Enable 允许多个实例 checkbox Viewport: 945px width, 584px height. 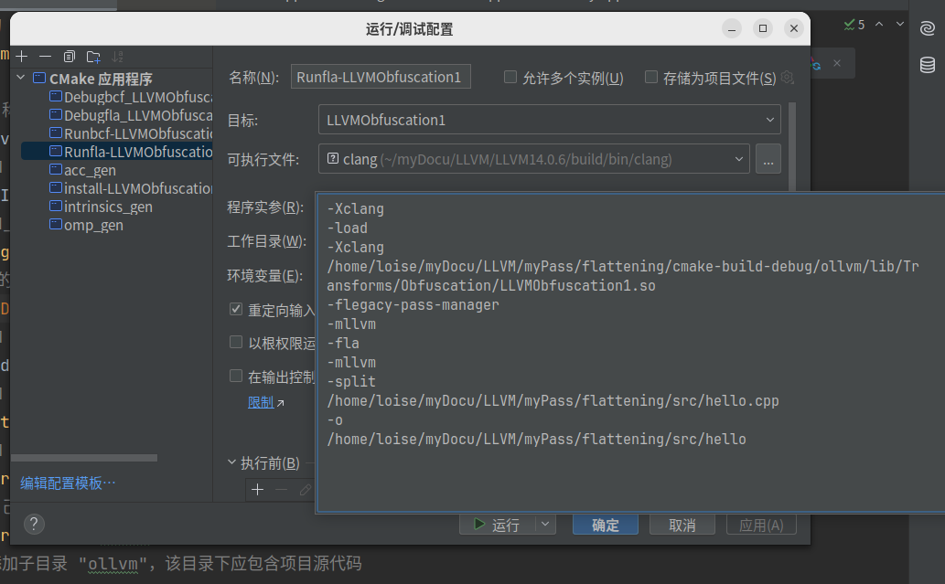click(510, 77)
